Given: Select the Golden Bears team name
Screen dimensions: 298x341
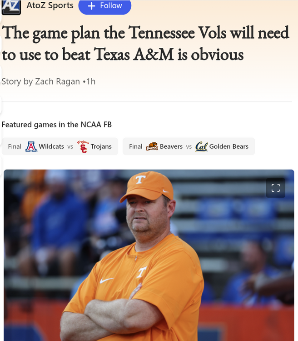Looking at the screenshot, I should pyautogui.click(x=228, y=146).
